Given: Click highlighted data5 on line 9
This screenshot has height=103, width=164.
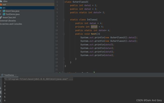Looking at the screenshot, I should pos(94,27).
